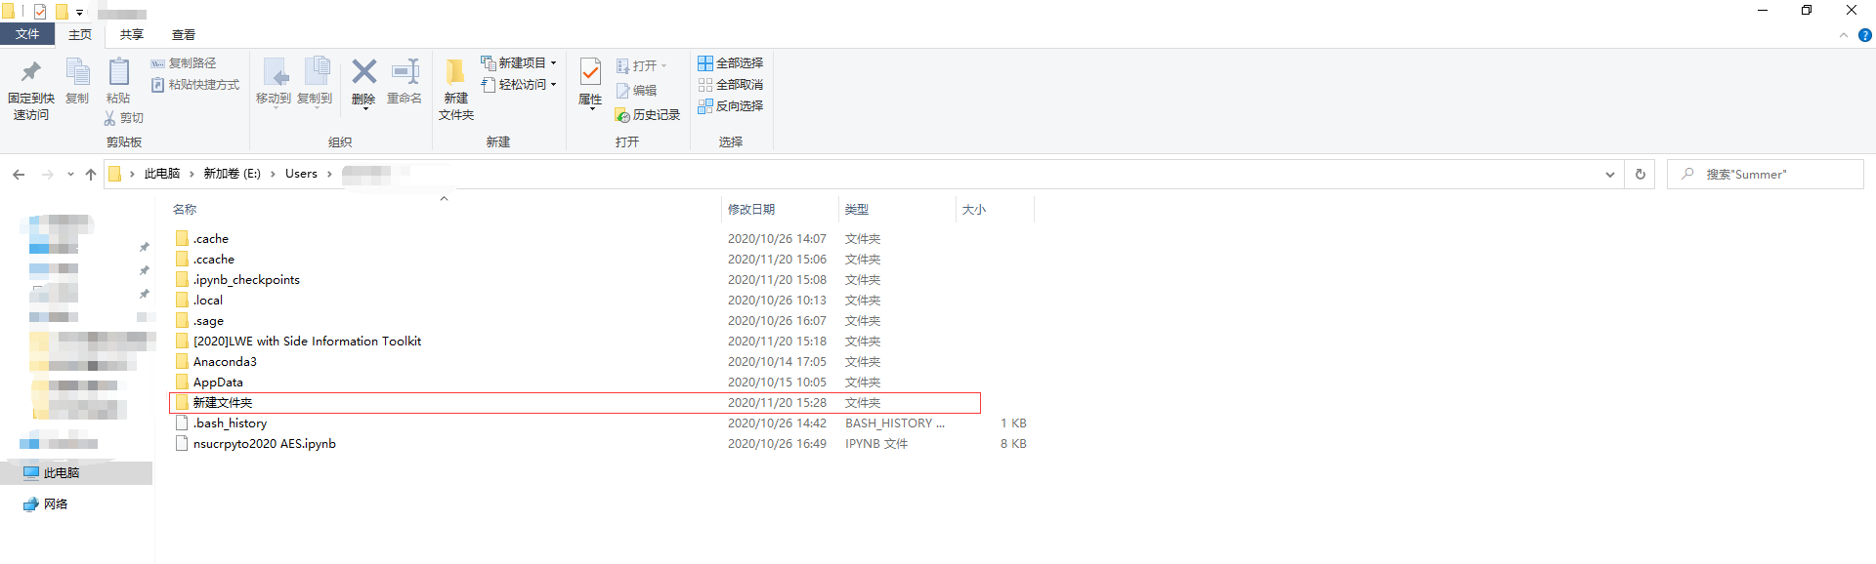
Task: Click the Rename (重命名) icon
Action: 405,71
